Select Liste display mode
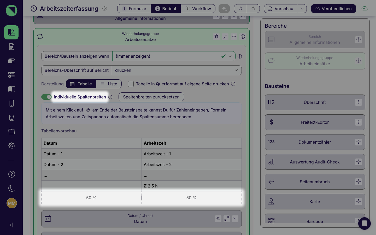The width and height of the screenshot is (376, 235). (109, 84)
